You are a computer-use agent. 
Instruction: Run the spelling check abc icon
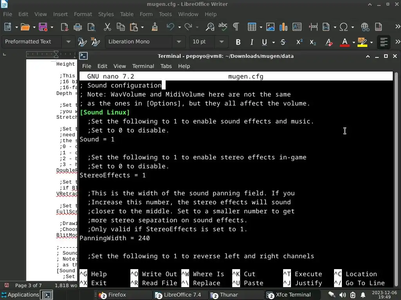223,27
